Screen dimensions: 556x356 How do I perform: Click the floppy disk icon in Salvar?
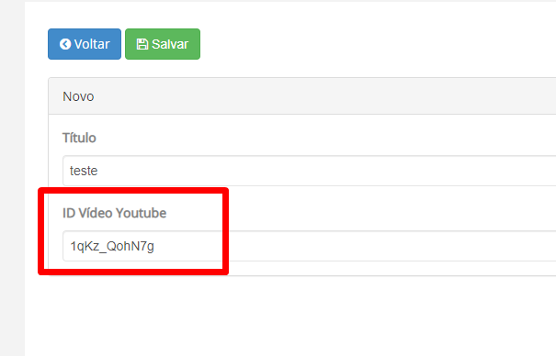142,44
